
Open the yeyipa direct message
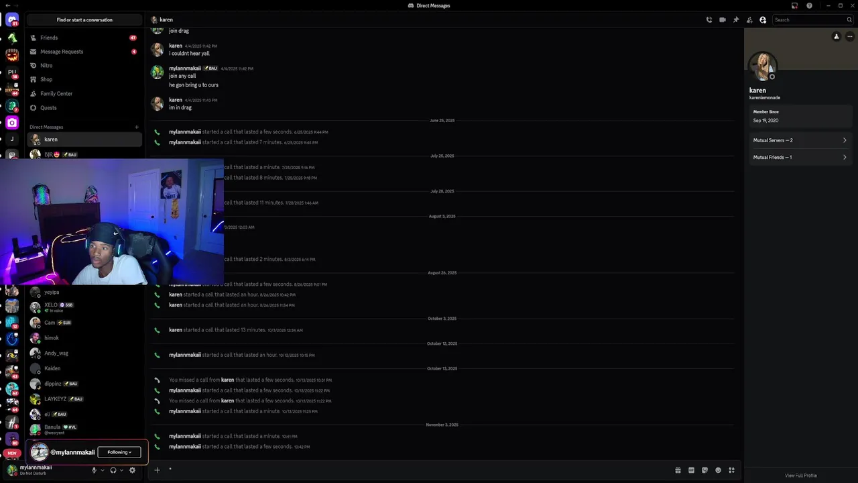[x=84, y=292]
